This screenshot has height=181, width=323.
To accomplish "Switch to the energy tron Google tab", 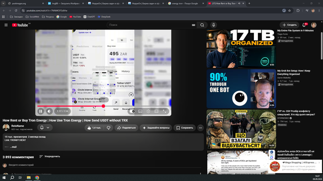I will [185, 4].
